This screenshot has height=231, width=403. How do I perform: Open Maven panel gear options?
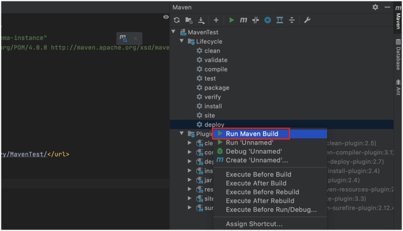[375, 7]
